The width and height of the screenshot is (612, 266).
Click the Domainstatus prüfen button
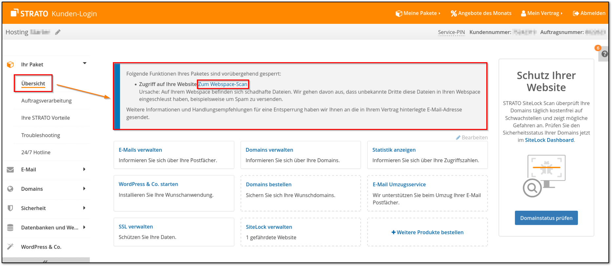click(546, 218)
